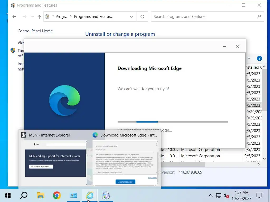The height and width of the screenshot is (202, 270).
Task: Open taskbar Search
Action: coord(24,195)
